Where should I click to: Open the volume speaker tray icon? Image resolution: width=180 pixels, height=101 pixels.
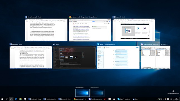(163, 99)
